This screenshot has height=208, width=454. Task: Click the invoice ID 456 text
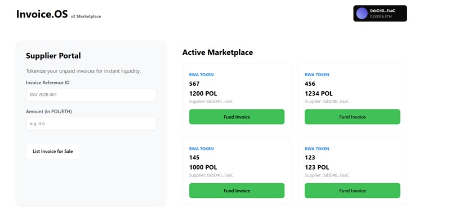coord(310,84)
